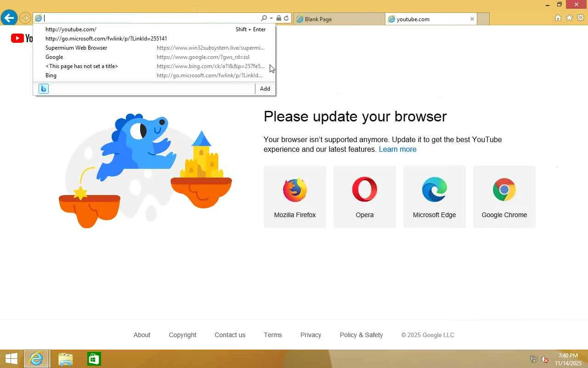The height and width of the screenshot is (368, 588).
Task: Select the Mozilla Firefox browser option
Action: point(295,197)
